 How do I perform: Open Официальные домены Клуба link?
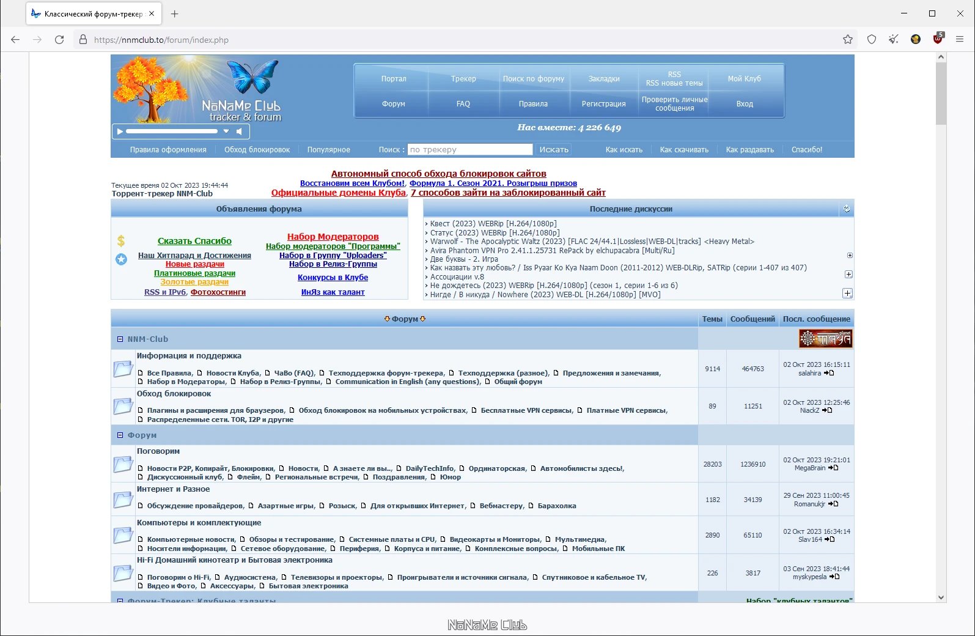(x=339, y=193)
